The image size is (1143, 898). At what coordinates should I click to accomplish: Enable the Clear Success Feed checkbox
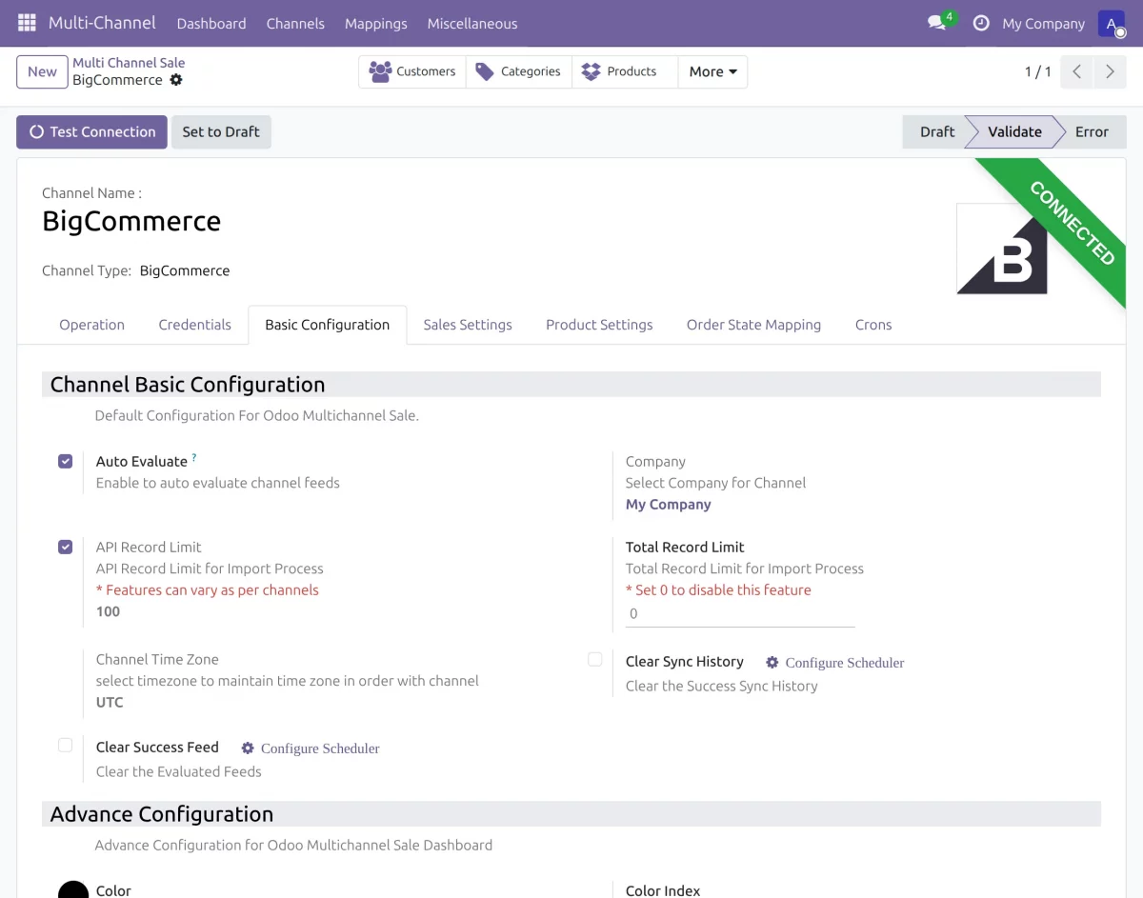[65, 745]
